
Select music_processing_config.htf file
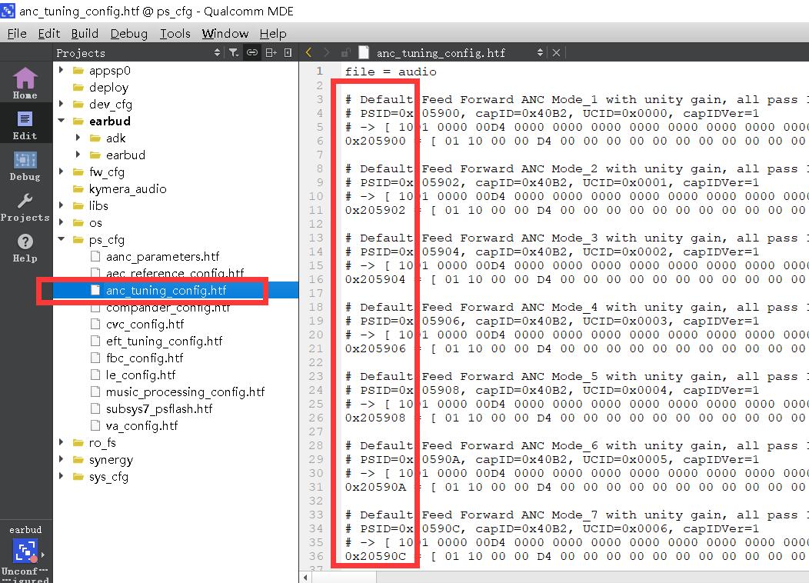click(x=185, y=392)
